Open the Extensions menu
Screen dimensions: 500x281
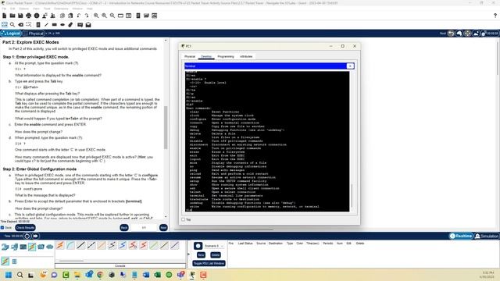coord(61,9)
